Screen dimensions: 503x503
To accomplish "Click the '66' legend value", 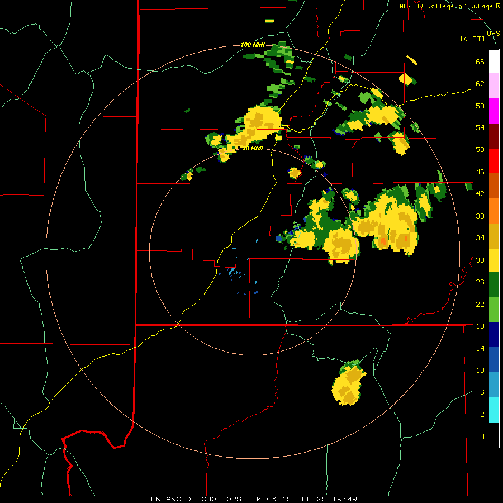I will (480, 61).
